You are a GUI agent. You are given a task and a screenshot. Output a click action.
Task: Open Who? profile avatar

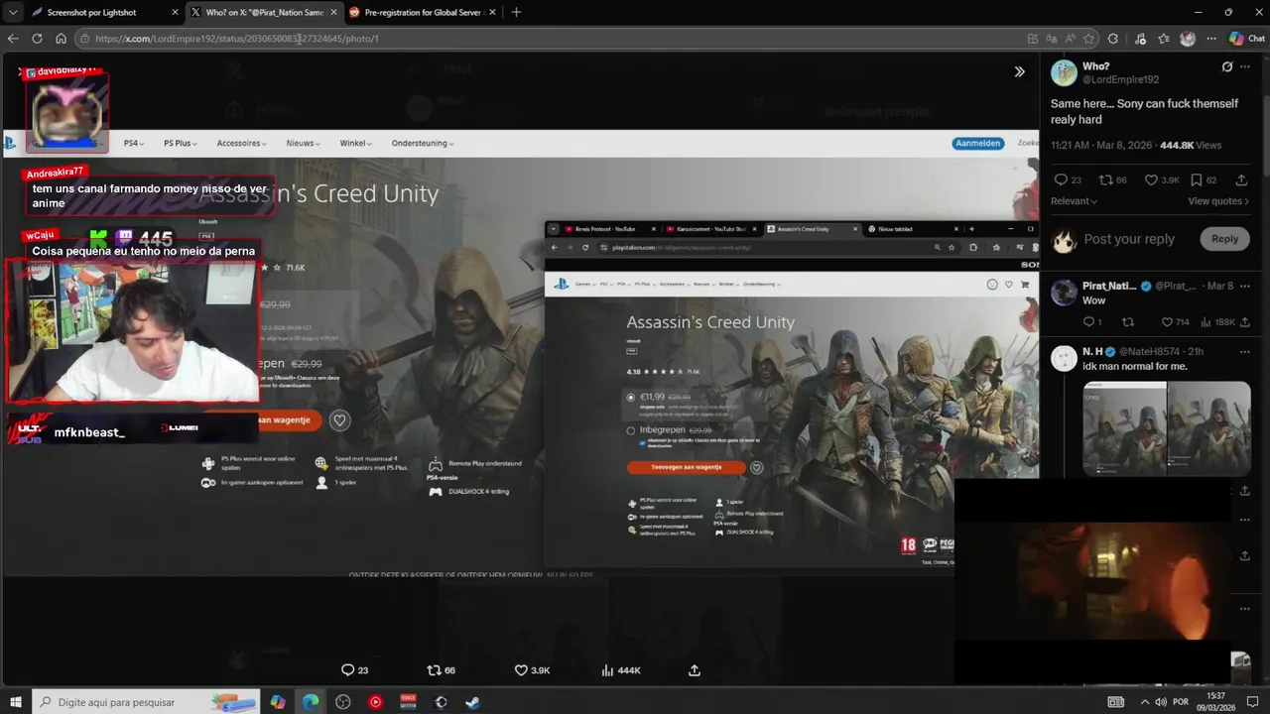click(1064, 72)
